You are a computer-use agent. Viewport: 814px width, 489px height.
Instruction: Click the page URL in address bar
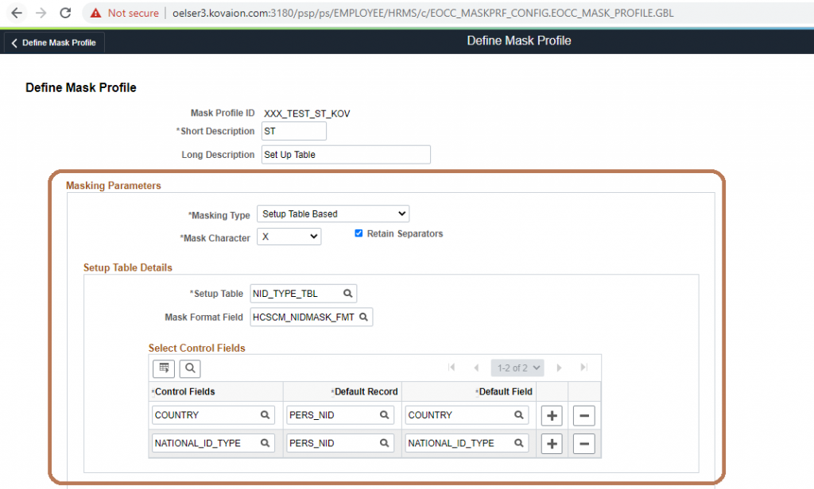(x=423, y=13)
